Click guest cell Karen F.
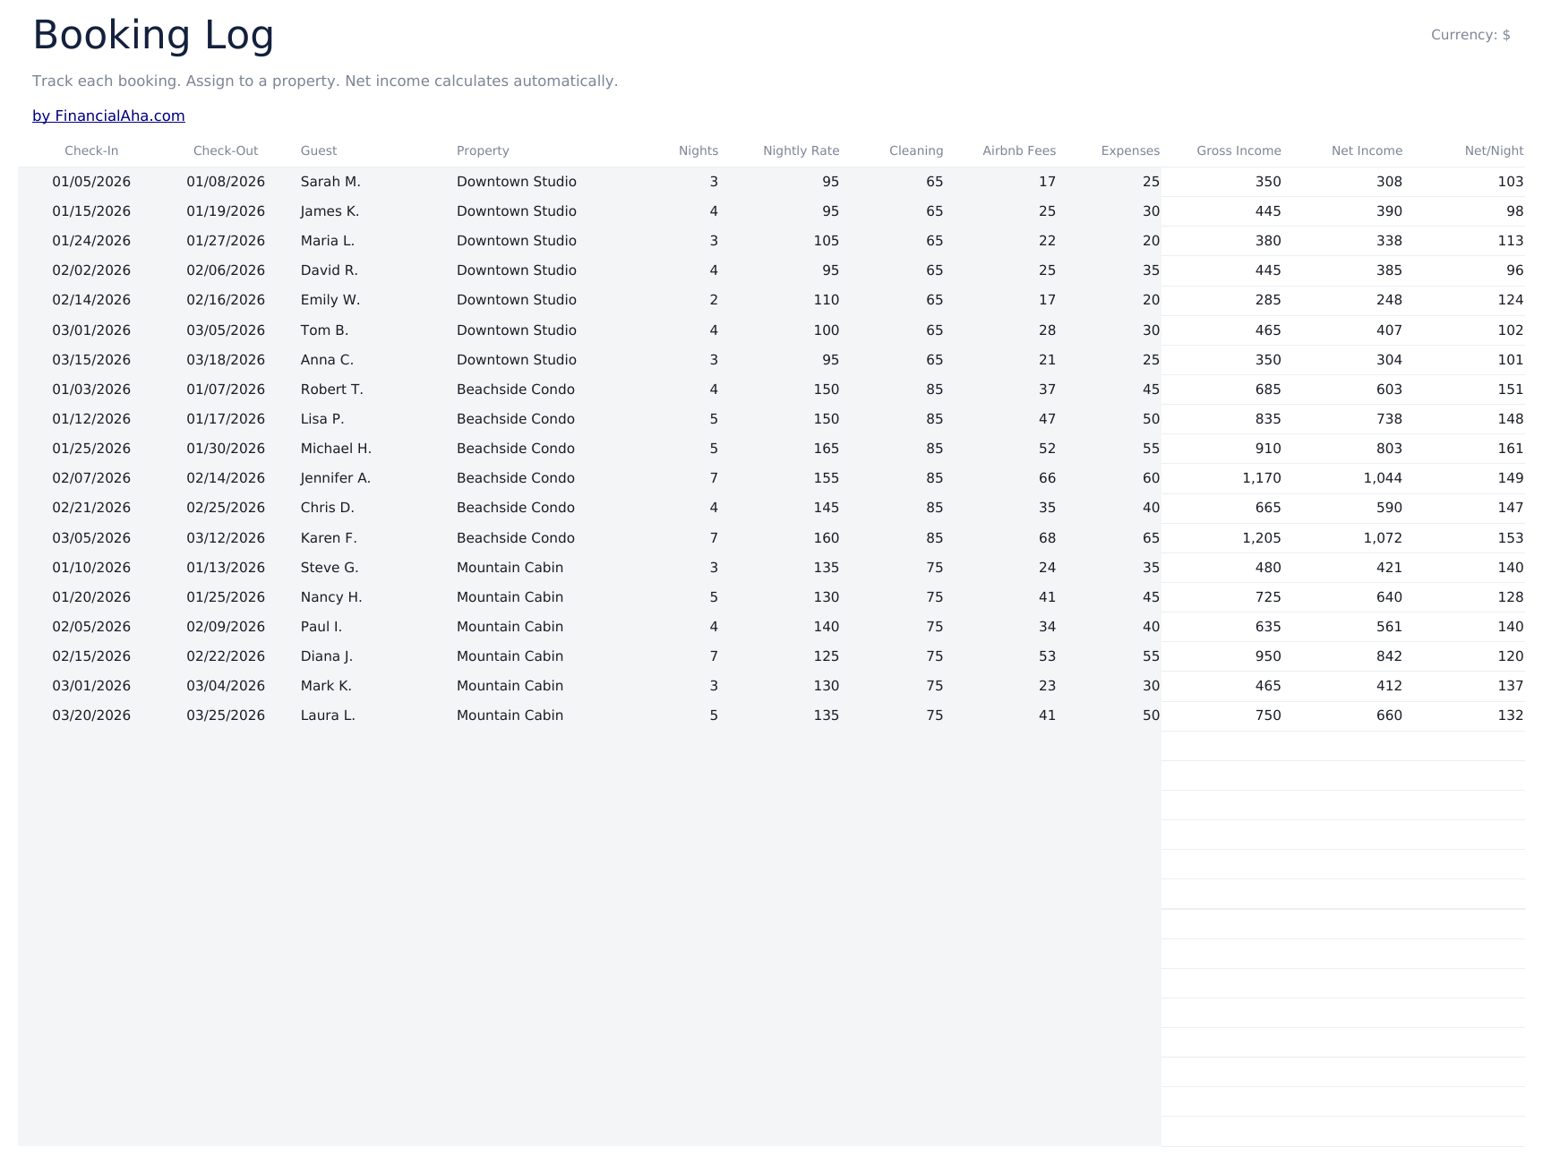Image resolution: width=1543 pixels, height=1165 pixels. 329,538
